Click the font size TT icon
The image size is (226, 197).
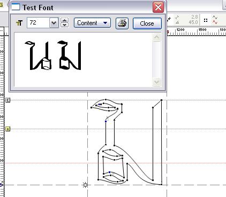19,23
